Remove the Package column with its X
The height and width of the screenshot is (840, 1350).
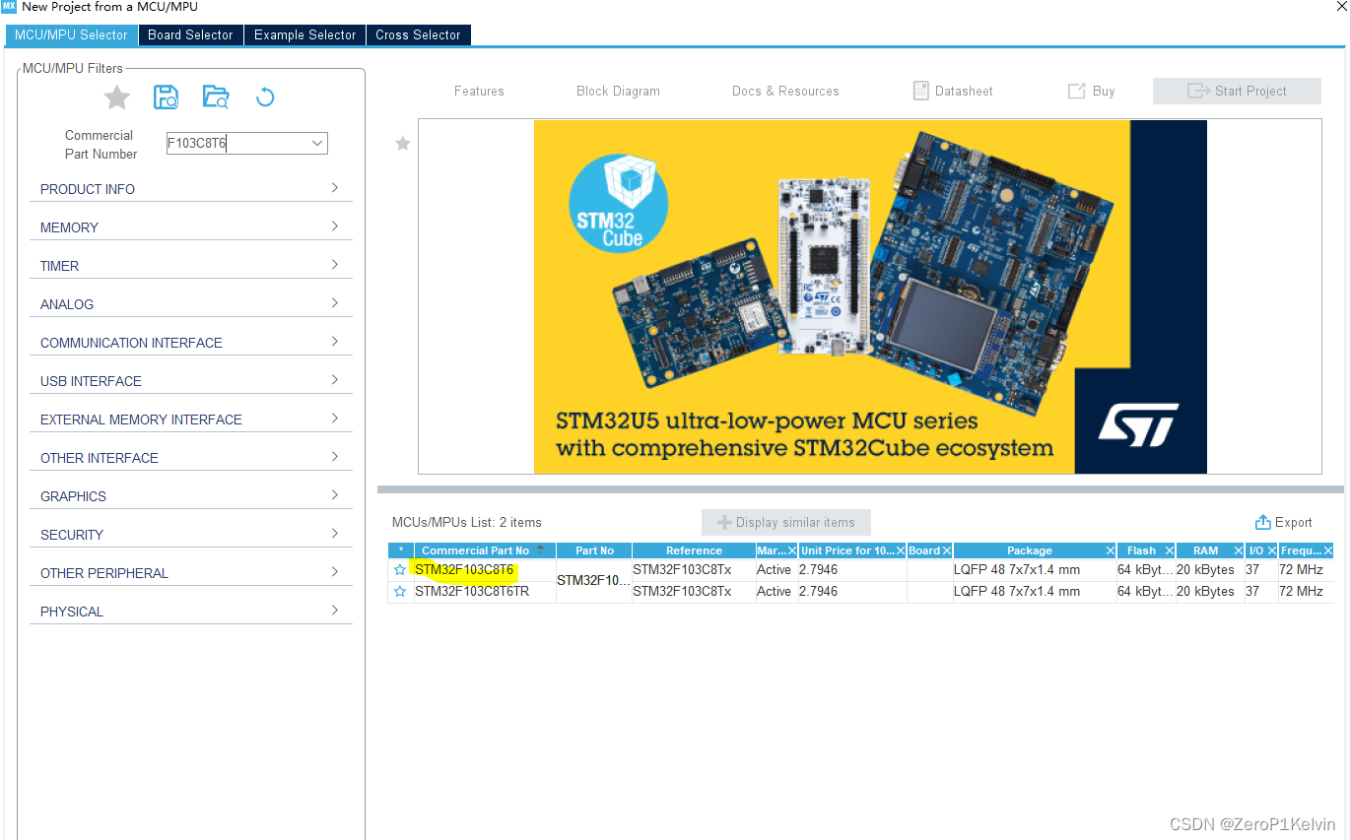click(x=1111, y=550)
